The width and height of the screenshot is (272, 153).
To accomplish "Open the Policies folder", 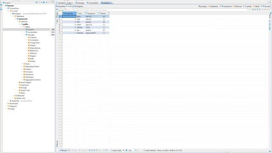I will 32,61.
